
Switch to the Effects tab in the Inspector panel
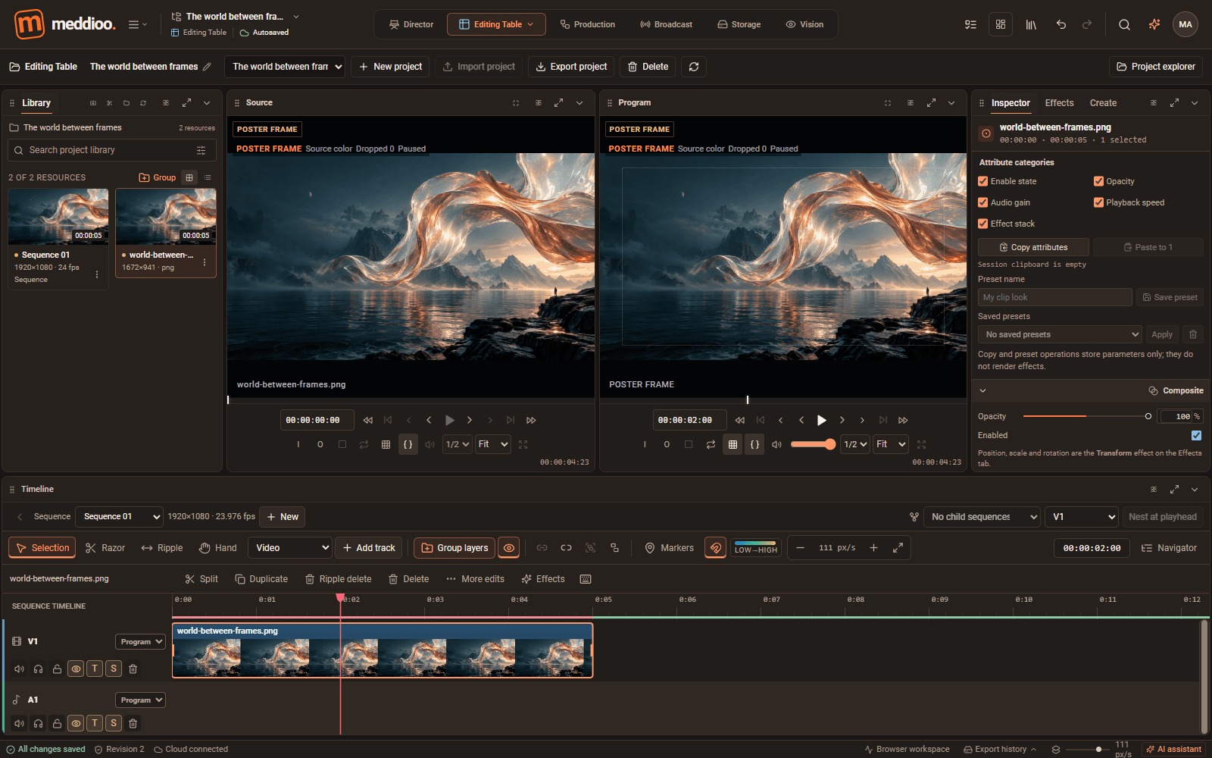1059,102
